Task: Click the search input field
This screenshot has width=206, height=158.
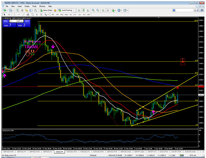Action: coord(185,10)
